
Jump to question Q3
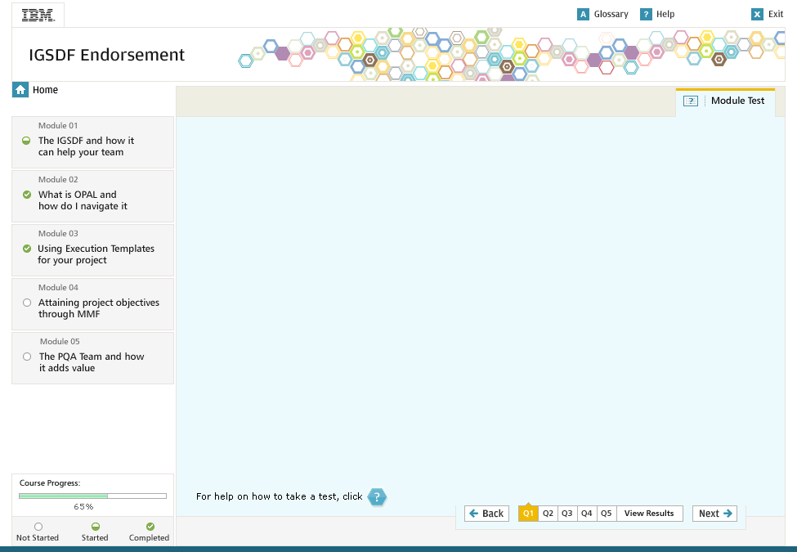point(567,514)
